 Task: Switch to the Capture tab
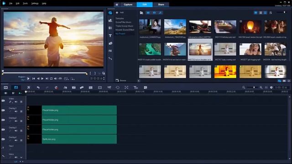(128, 5)
